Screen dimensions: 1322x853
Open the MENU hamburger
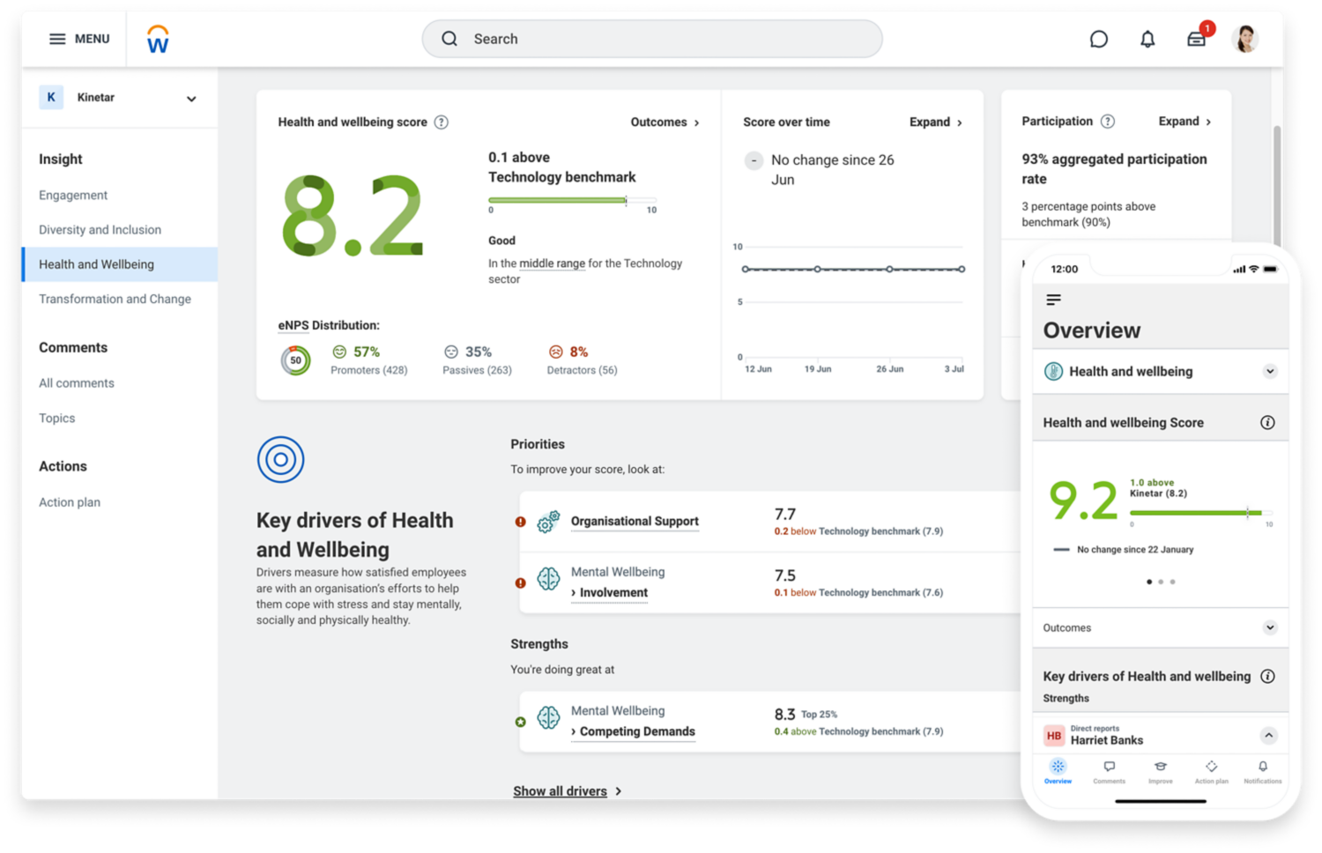tap(56, 39)
